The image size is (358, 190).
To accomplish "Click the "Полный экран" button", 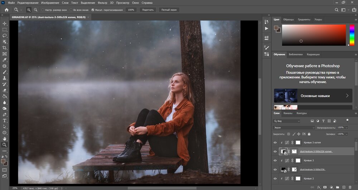I will (169, 10).
